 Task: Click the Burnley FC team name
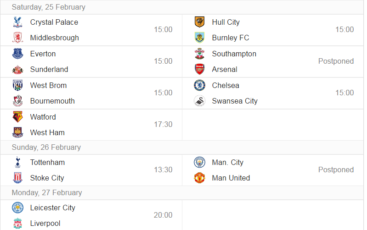pyautogui.click(x=231, y=38)
